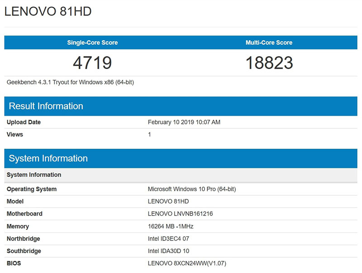Select the LENOVO LNVNB161216 motherboard value
362x273 pixels.
coord(180,214)
